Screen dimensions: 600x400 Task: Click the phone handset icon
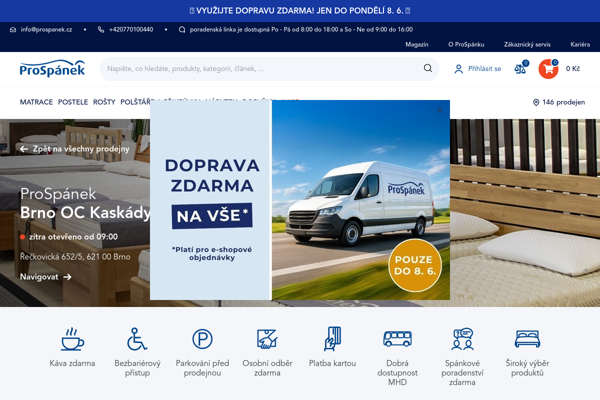(x=101, y=29)
